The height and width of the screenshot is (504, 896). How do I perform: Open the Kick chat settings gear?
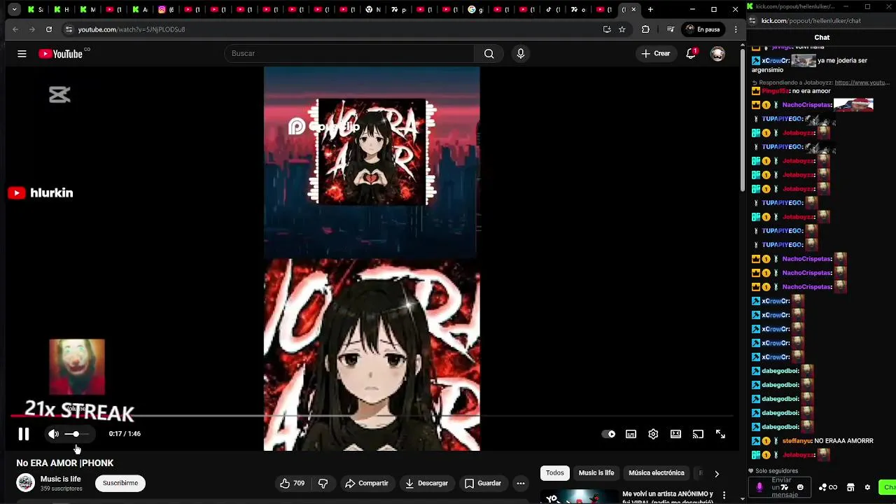pyautogui.click(x=867, y=487)
